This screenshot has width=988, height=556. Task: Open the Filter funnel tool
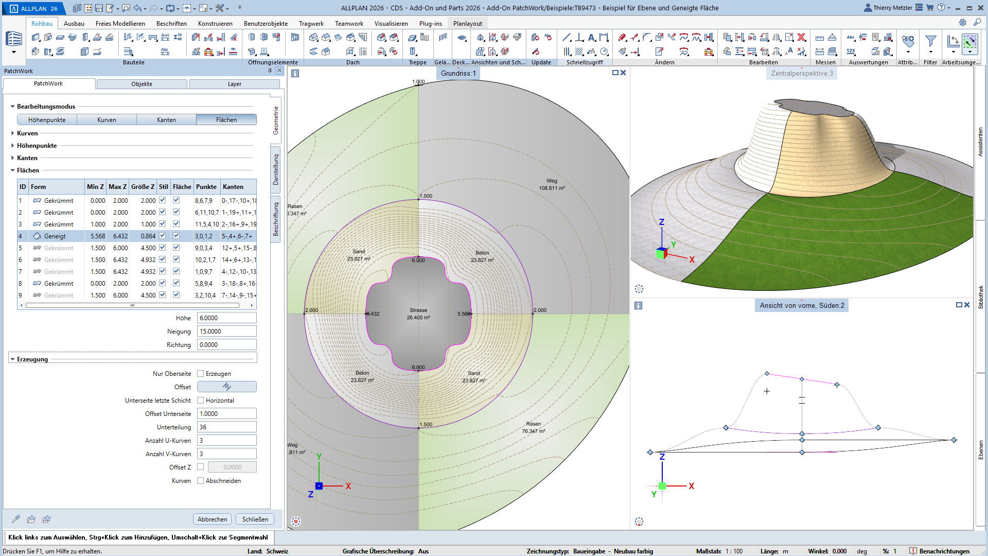click(930, 41)
